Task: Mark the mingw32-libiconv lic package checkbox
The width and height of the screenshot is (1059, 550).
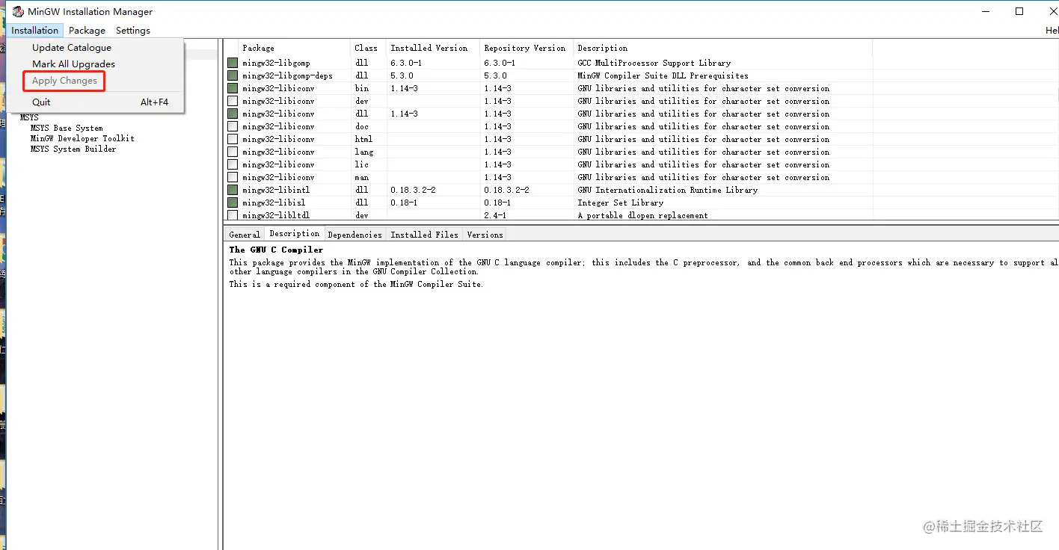Action: click(233, 164)
